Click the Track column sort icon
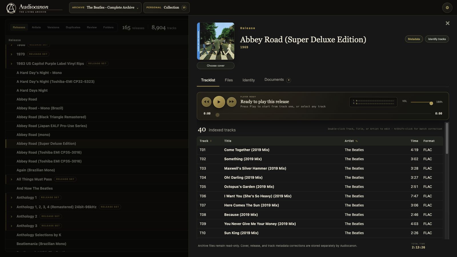 pyautogui.click(x=211, y=141)
